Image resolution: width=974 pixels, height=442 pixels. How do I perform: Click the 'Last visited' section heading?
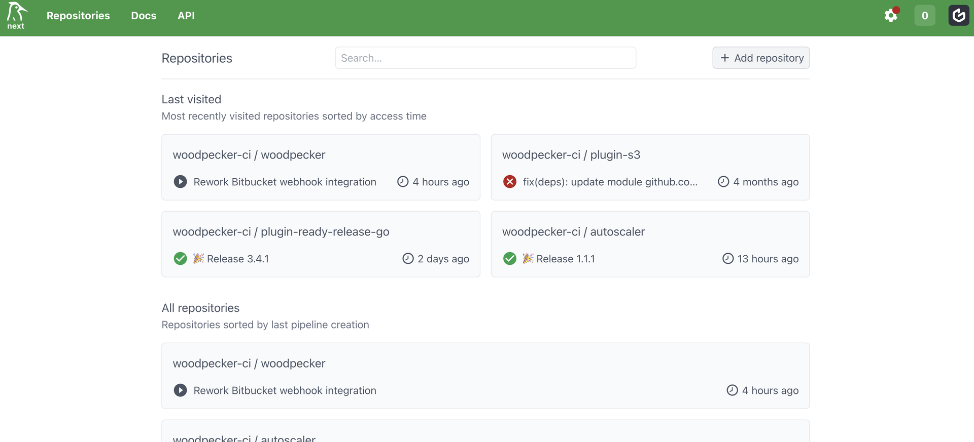192,99
